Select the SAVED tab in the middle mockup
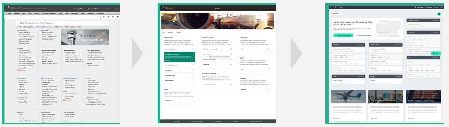 [x=178, y=32]
